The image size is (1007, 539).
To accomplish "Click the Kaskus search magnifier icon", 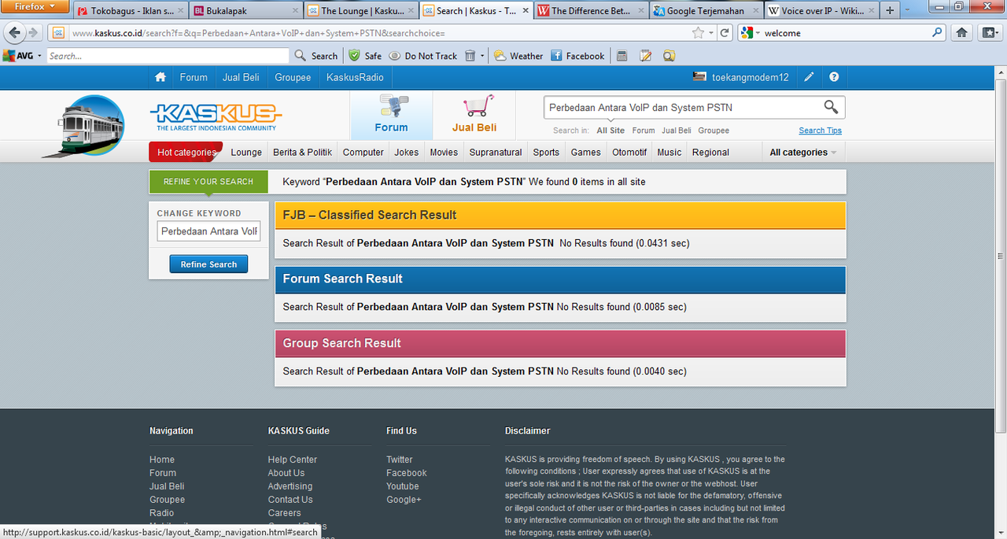I will (831, 107).
